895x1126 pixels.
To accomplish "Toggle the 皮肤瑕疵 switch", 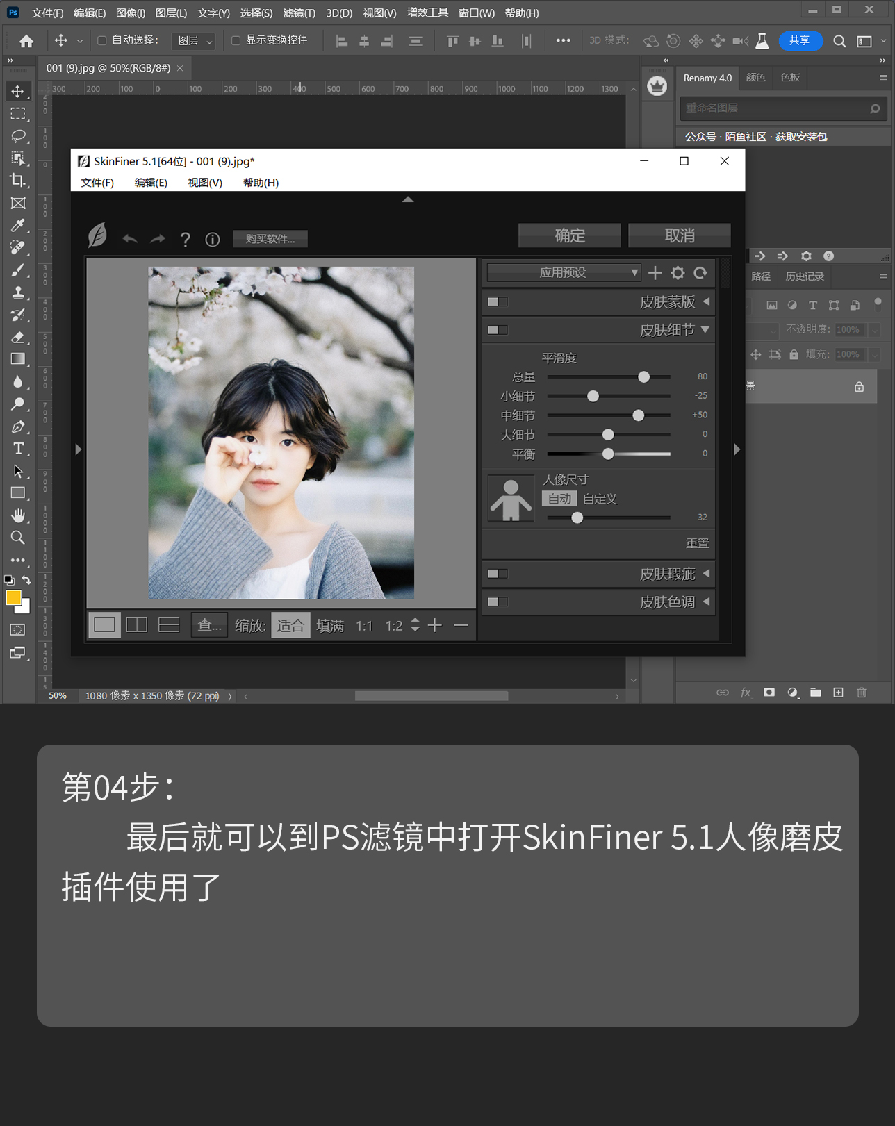I will coord(498,574).
